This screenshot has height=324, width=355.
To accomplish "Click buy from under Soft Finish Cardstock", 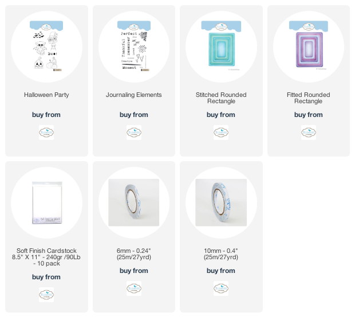I will tap(46, 277).
